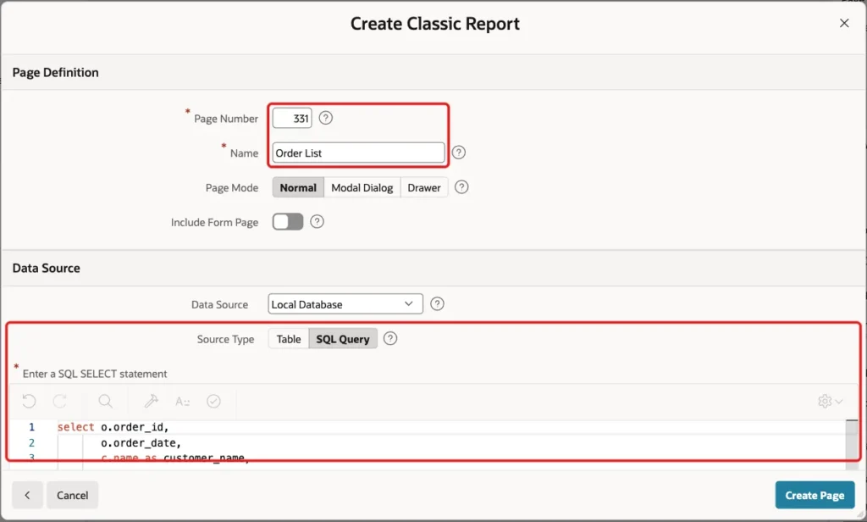Select Normal page mode
This screenshot has height=522, width=867.
[x=298, y=187]
